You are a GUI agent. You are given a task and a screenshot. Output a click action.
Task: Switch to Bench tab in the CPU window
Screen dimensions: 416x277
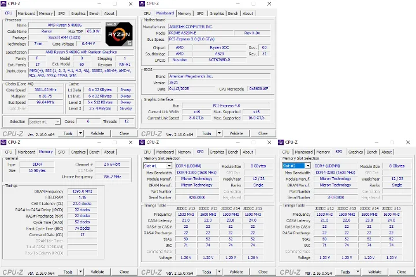click(94, 13)
